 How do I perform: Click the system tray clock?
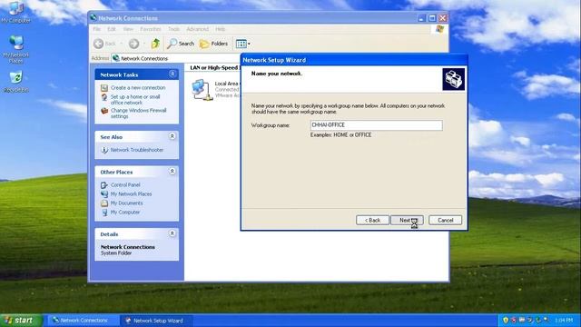563,321
